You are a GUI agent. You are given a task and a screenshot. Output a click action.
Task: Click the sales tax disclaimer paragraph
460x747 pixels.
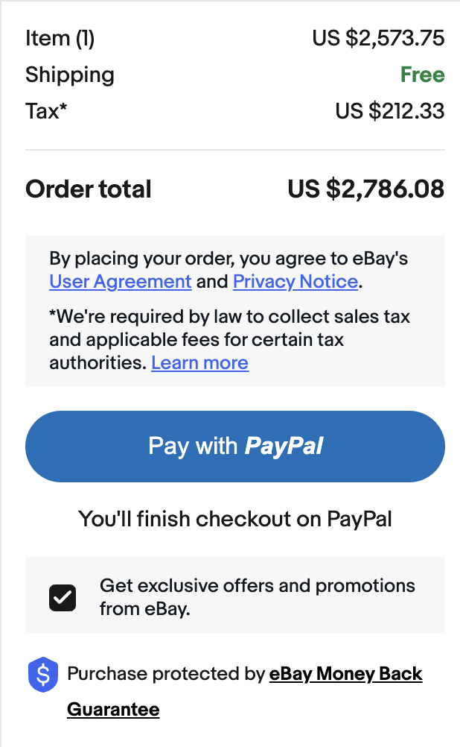point(229,339)
